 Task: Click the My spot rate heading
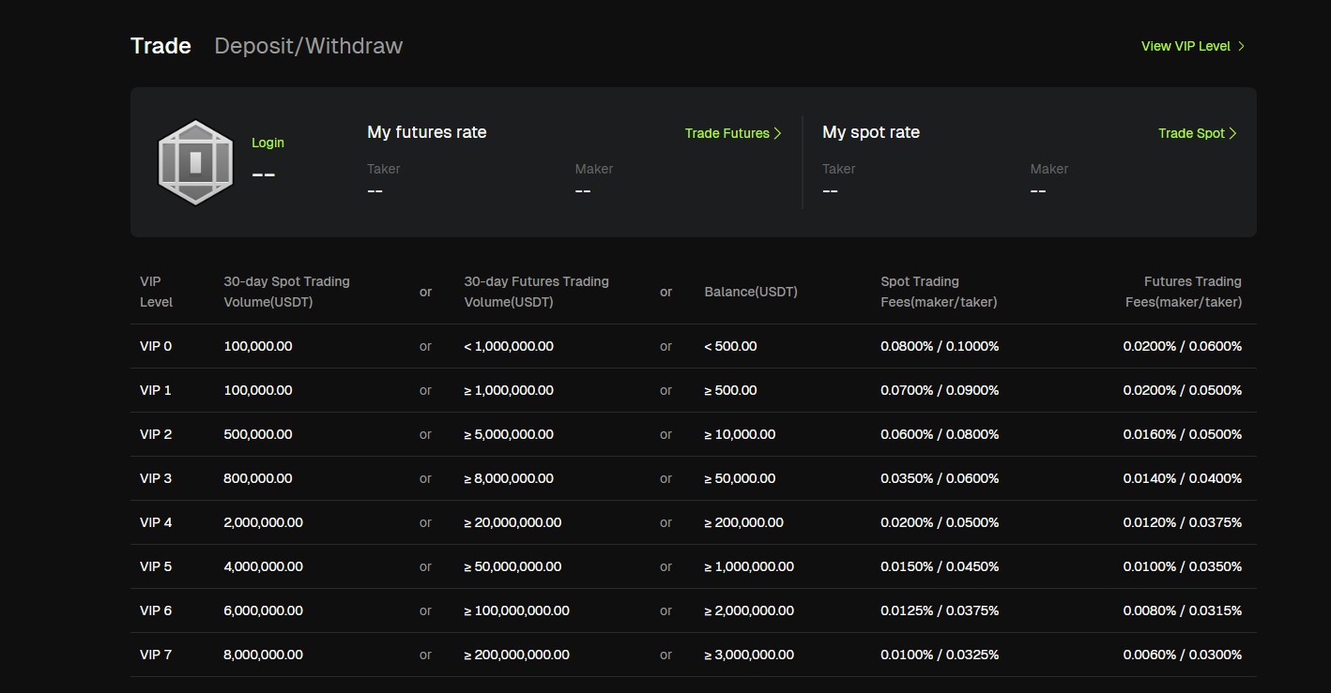(x=871, y=132)
